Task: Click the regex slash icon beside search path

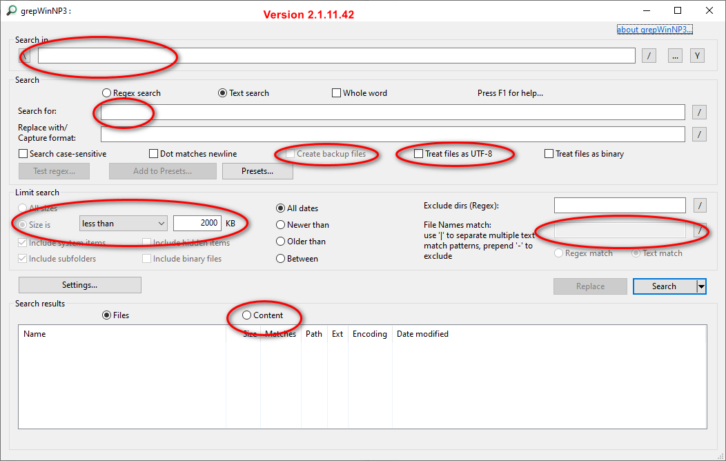Action: click(649, 55)
